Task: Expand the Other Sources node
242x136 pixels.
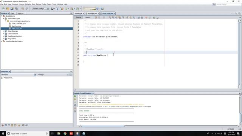Action: 3,31
